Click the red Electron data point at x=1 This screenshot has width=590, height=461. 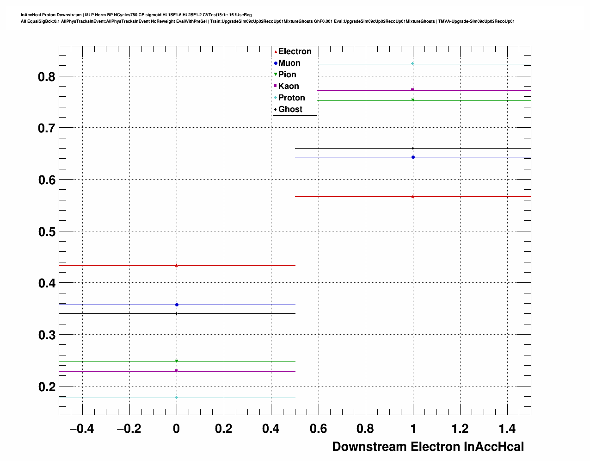tap(412, 196)
